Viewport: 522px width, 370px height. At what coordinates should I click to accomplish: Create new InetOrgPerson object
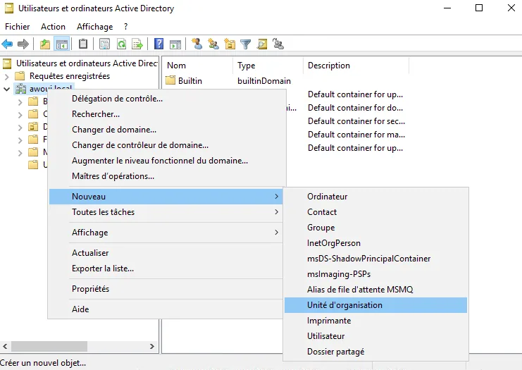point(376,243)
